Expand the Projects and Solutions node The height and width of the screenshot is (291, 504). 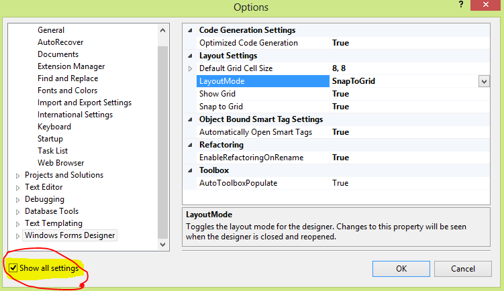click(17, 176)
